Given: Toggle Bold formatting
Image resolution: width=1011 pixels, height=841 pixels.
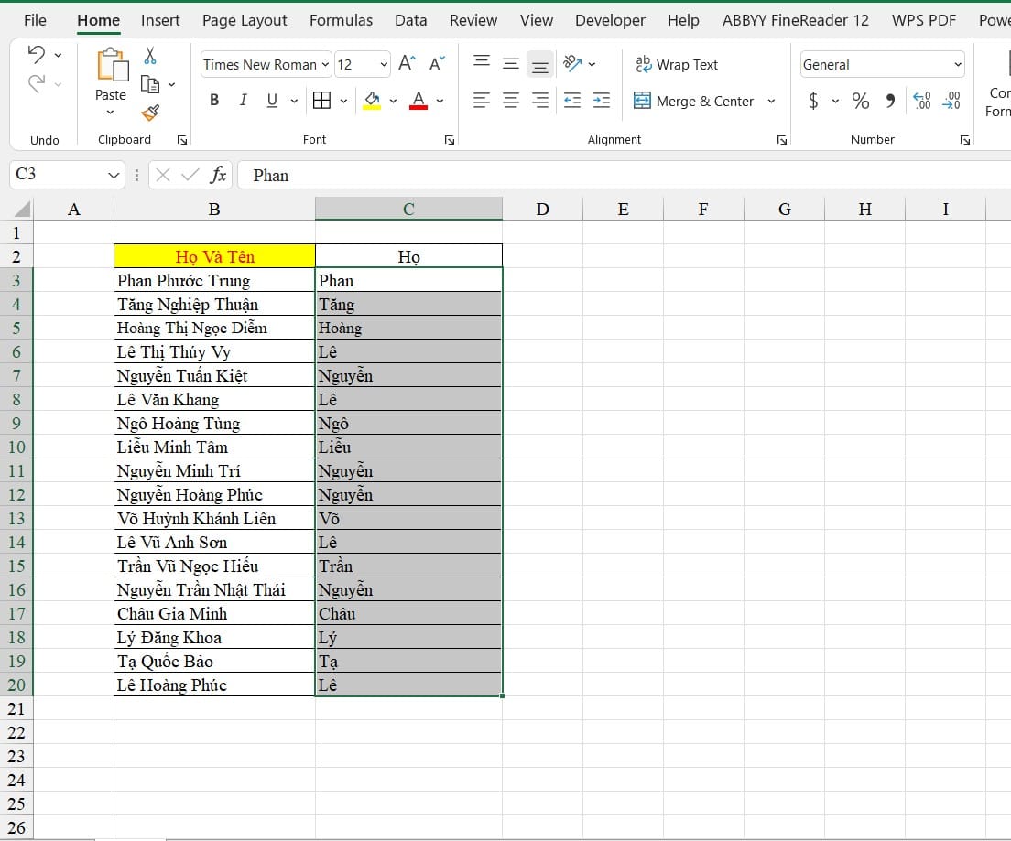Looking at the screenshot, I should 214,100.
